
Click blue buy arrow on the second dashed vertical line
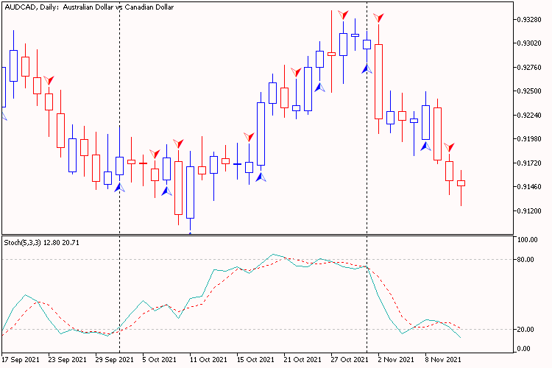click(367, 68)
